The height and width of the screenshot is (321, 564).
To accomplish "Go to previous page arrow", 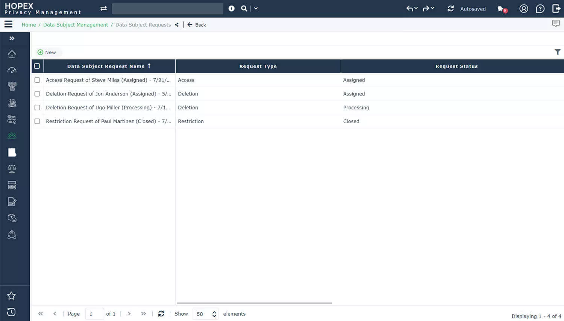I will [x=55, y=313].
